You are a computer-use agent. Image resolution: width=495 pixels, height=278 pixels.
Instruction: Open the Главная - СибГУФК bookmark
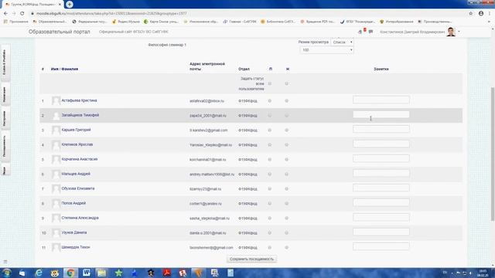(x=240, y=22)
